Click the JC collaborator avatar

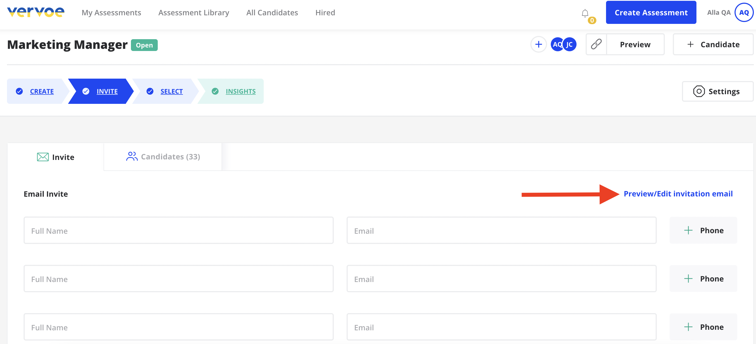point(570,44)
